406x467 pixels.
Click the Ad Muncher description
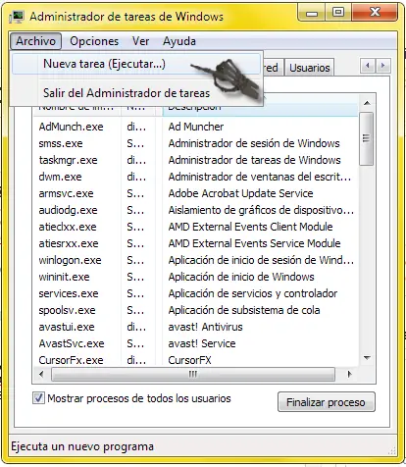196,127
